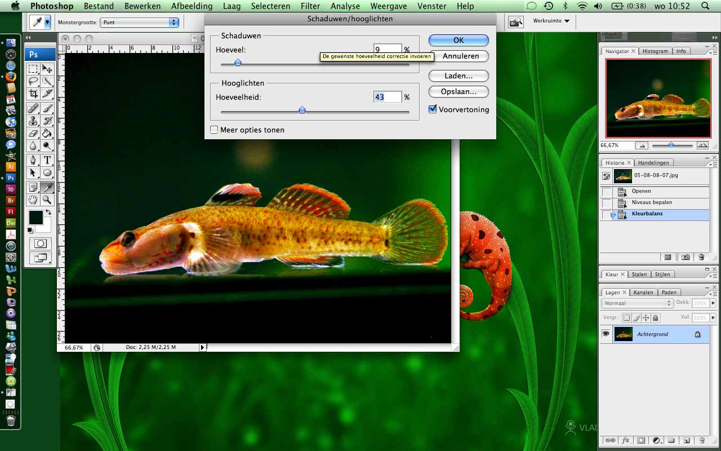Screen dimensions: 721x451
Task: Toggle history brush source for Niveaus bepalen
Action: point(607,203)
